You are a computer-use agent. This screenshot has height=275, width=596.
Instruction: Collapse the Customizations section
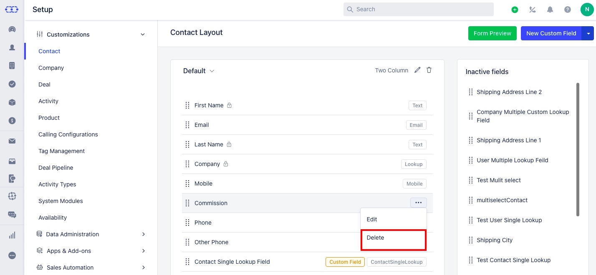coord(143,35)
